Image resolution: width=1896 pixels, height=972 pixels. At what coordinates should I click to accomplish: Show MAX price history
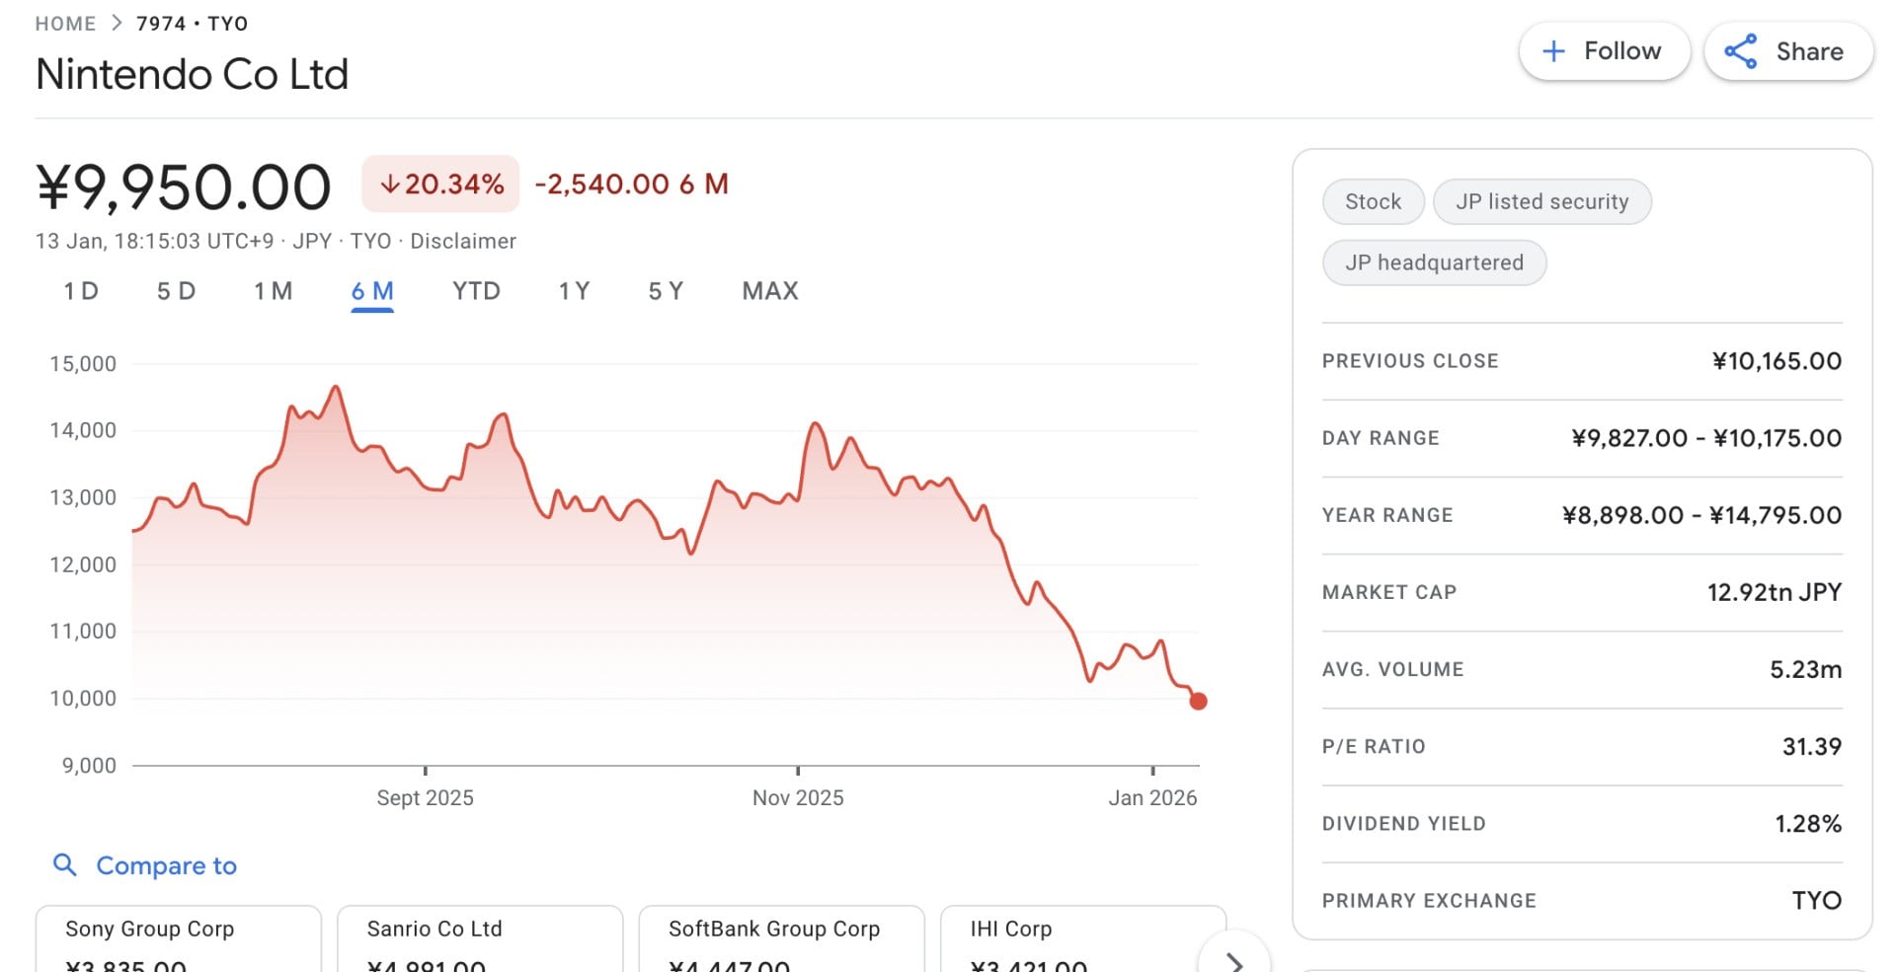tap(770, 291)
